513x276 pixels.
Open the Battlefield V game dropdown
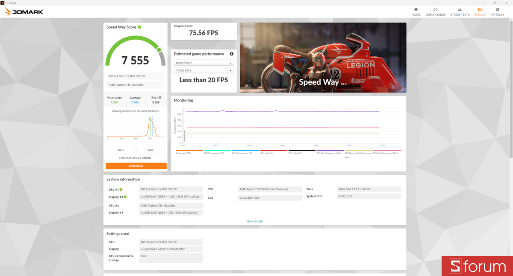[203, 63]
